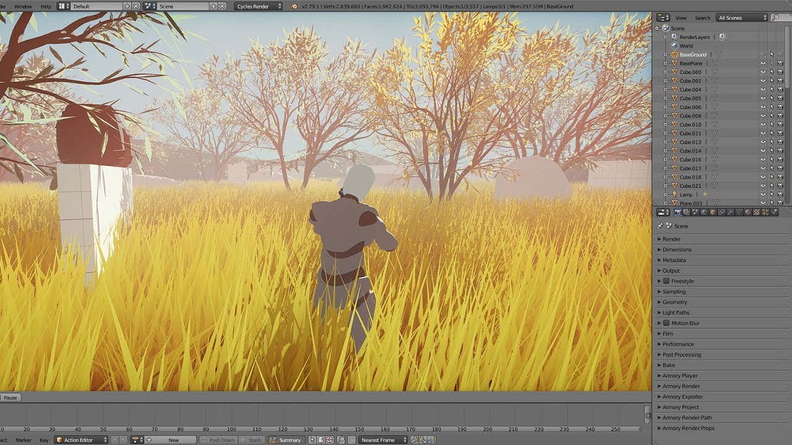
Task: Toggle Only Selected arrow icon in action editor
Action: [x=312, y=440]
